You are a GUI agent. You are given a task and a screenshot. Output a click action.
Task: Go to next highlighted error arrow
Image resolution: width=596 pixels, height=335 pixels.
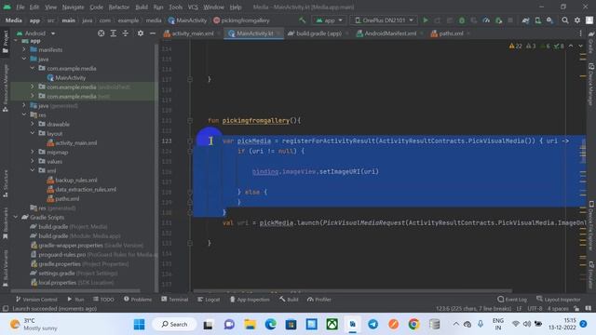pyautogui.click(x=580, y=46)
